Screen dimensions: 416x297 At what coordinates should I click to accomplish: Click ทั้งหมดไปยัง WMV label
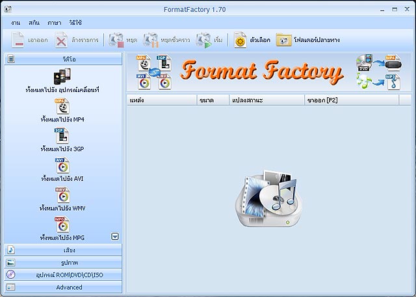click(x=62, y=208)
